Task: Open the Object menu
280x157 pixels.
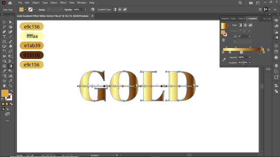Action: click(x=36, y=3)
